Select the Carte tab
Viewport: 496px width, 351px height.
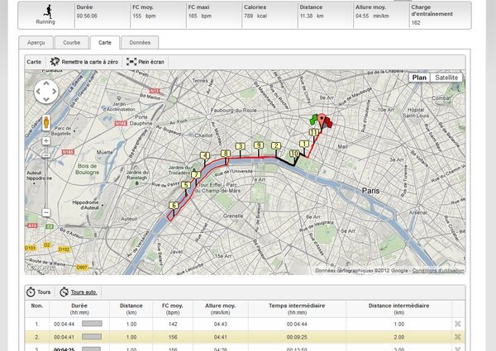point(105,42)
